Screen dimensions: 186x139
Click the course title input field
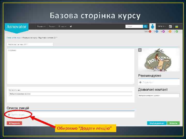pyautogui.click(x=30, y=45)
